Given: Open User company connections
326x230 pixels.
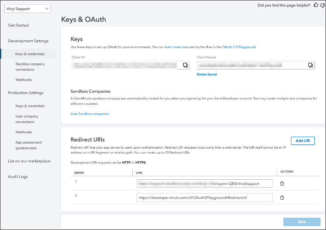Looking at the screenshot, I should [x=27, y=119].
